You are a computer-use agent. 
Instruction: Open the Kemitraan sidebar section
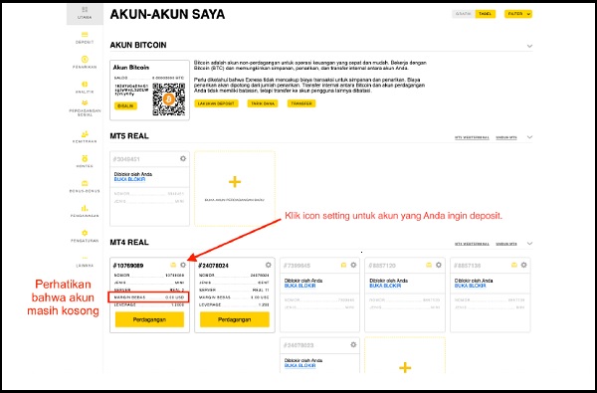click(85, 137)
